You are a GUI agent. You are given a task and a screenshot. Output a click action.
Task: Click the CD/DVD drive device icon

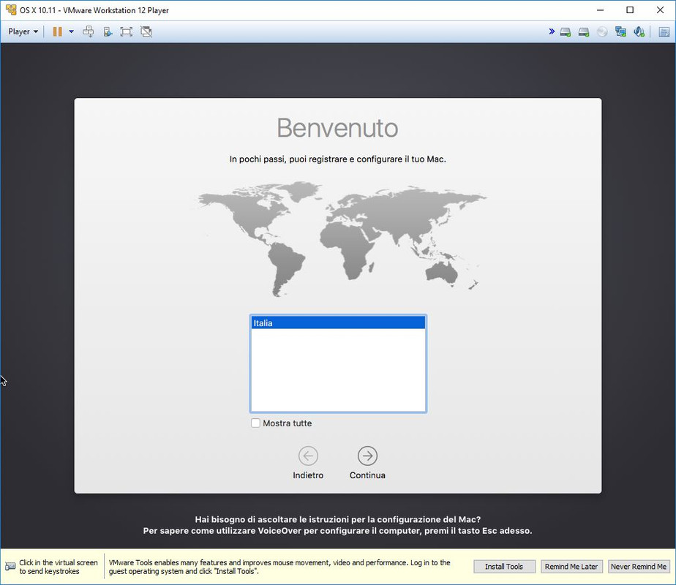coord(602,32)
